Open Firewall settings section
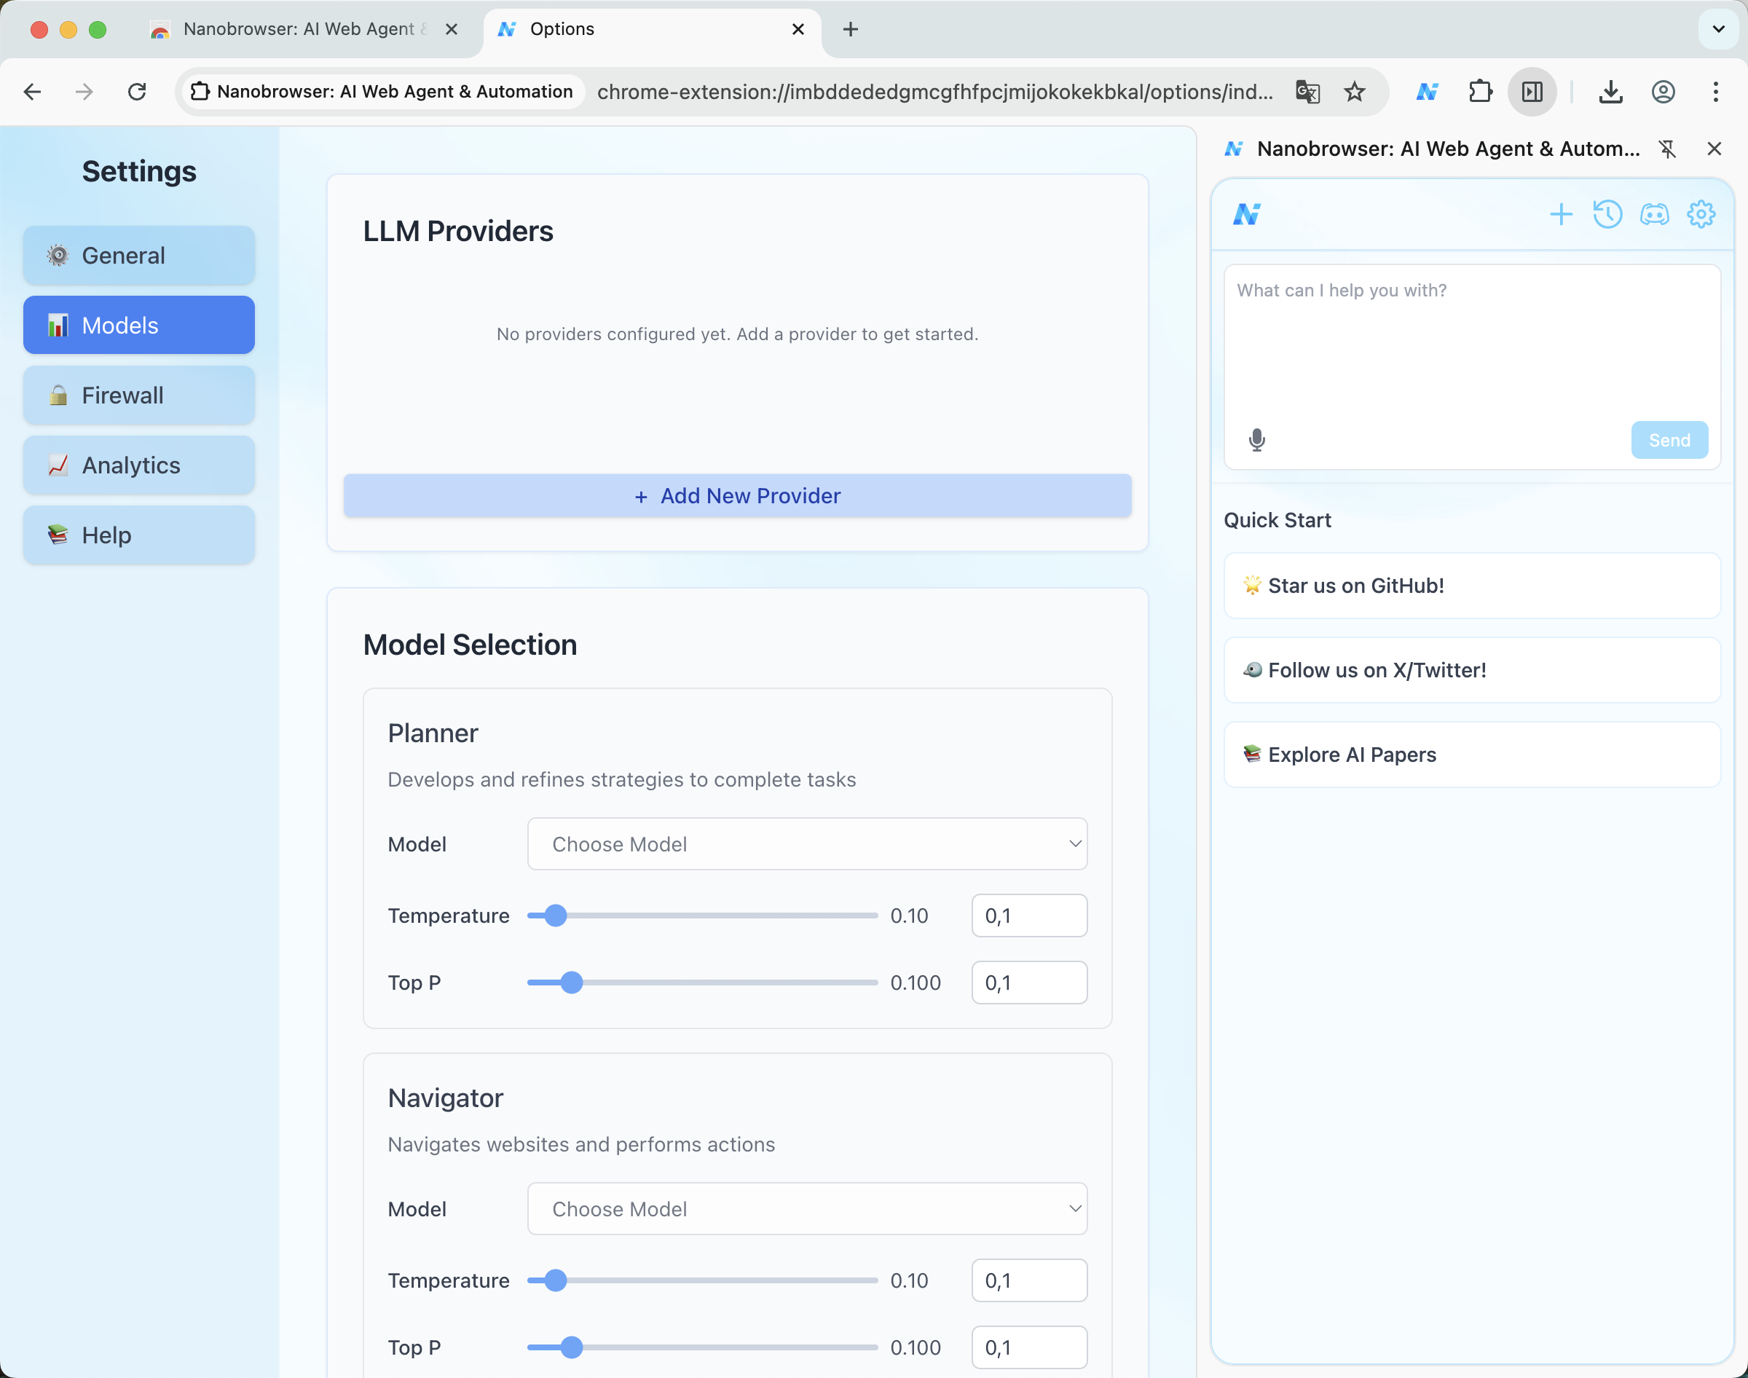This screenshot has height=1378, width=1748. [x=138, y=395]
